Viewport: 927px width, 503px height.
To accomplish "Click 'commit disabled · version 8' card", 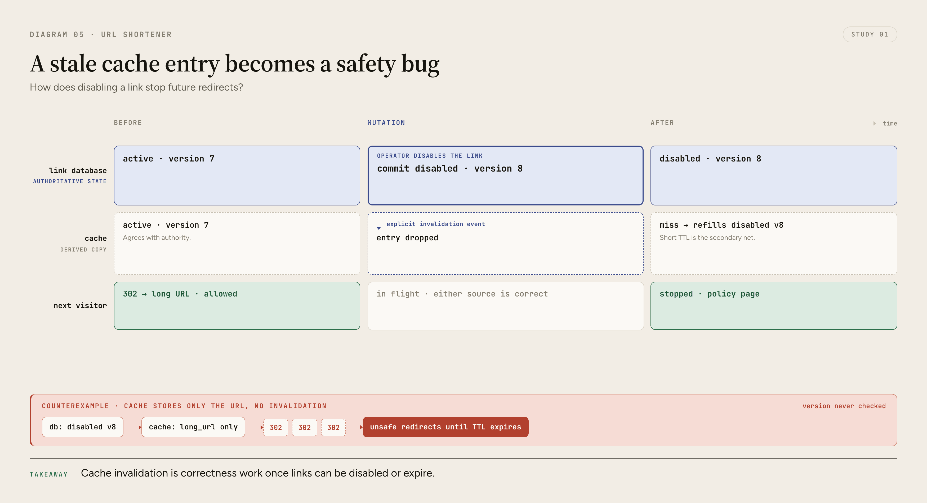I will pos(505,176).
